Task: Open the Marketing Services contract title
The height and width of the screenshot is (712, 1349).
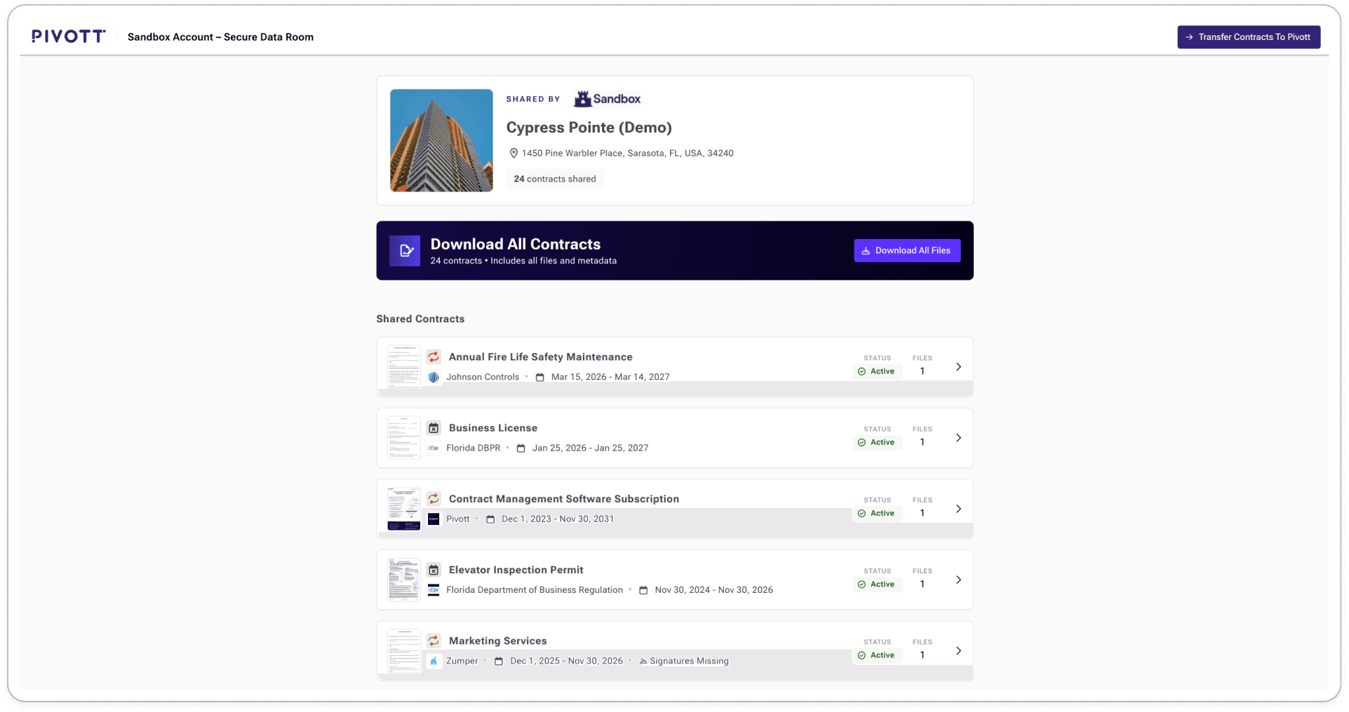Action: pos(498,641)
